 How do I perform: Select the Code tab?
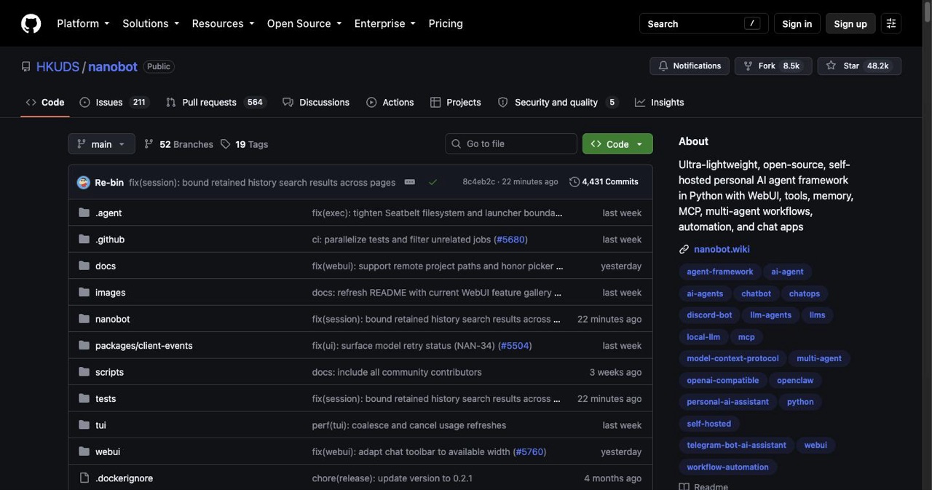point(45,103)
